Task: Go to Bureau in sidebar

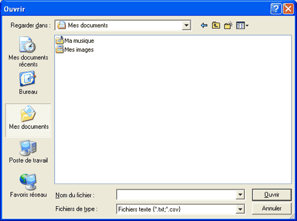Action: point(28,83)
